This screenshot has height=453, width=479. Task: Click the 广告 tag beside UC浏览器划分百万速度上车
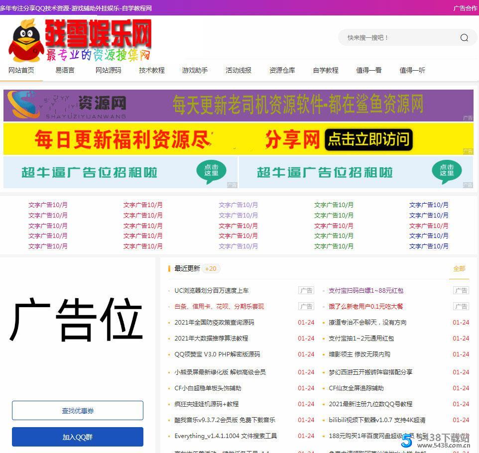tap(306, 290)
